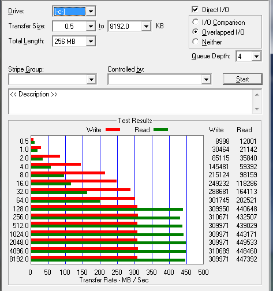The width and height of the screenshot is (273, 291).
Task: Select the I/O Comparison radio button
Action: tap(196, 22)
